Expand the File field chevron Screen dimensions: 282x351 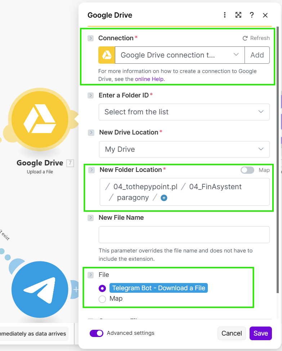pos(90,275)
